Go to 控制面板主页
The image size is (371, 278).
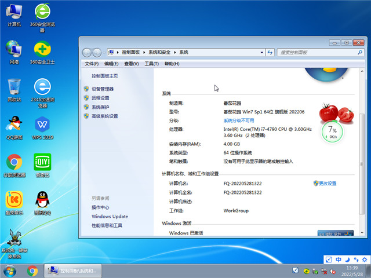point(105,76)
